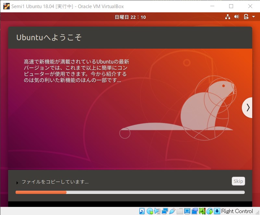
Task: Click the CPU execution status icon
Action: pos(202,211)
